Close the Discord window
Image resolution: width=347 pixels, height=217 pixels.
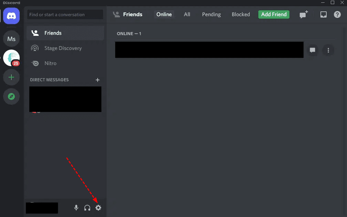[x=342, y=2]
